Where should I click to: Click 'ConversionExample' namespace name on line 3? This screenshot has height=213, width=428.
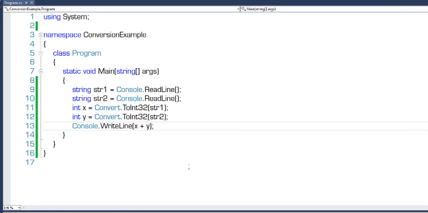pyautogui.click(x=114, y=35)
